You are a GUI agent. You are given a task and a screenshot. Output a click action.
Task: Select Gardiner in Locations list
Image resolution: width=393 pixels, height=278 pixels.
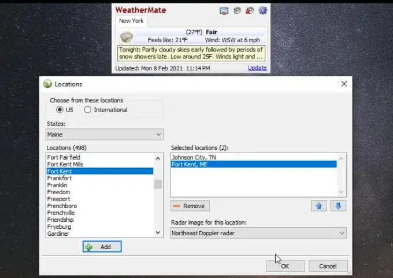click(x=100, y=233)
